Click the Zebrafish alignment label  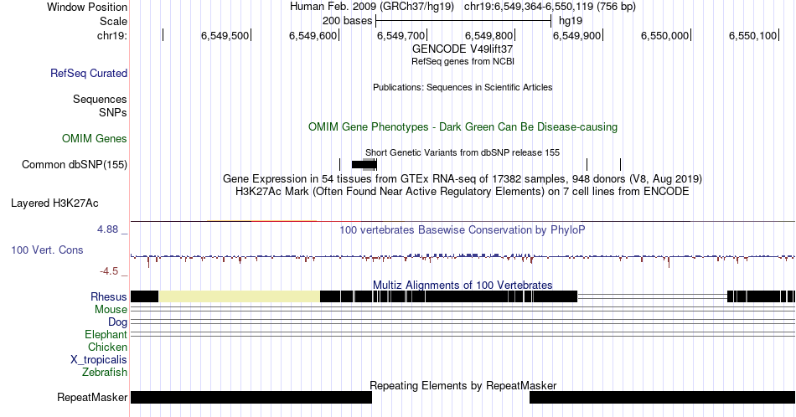(x=105, y=373)
